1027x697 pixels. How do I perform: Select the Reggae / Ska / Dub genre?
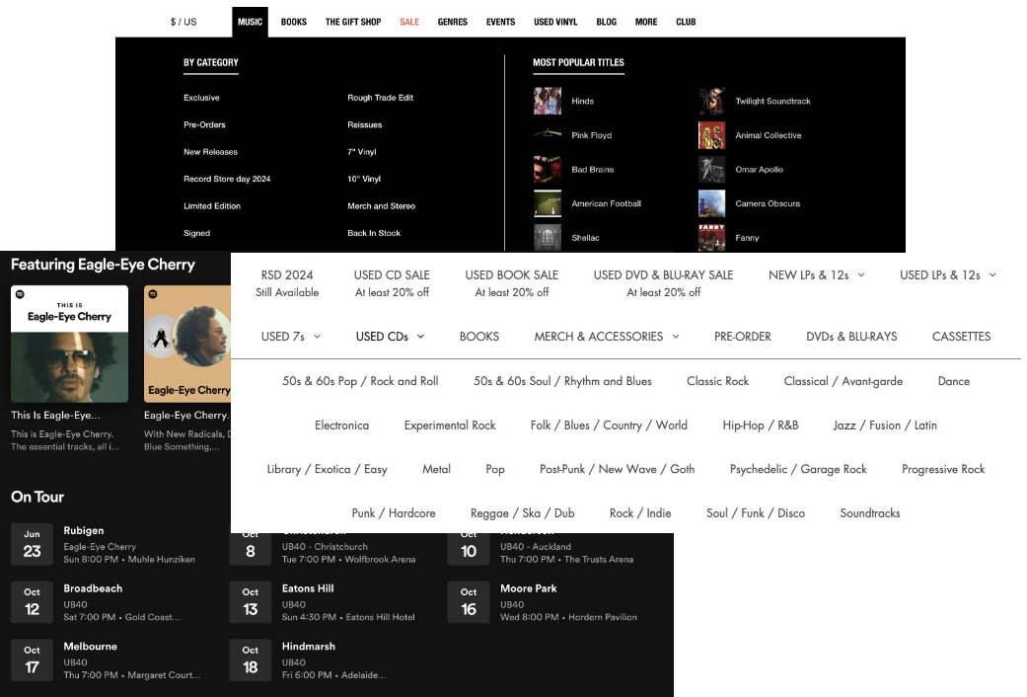[522, 512]
